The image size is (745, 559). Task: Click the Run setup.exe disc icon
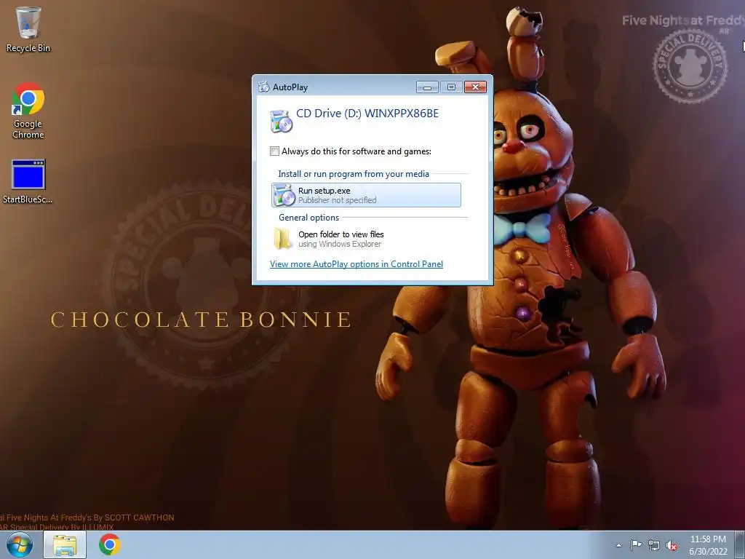pyautogui.click(x=284, y=195)
